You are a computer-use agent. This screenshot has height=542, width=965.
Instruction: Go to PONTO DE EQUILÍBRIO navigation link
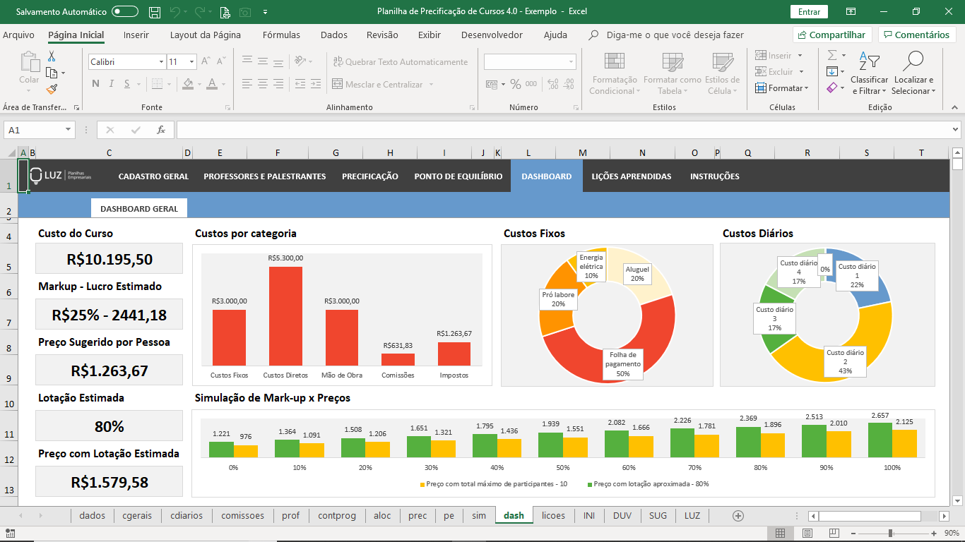tap(458, 176)
